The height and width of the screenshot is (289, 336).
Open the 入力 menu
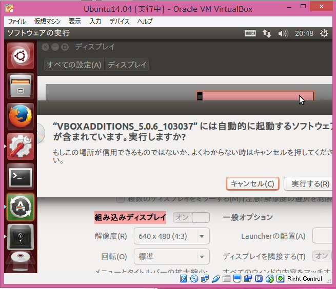click(95, 22)
